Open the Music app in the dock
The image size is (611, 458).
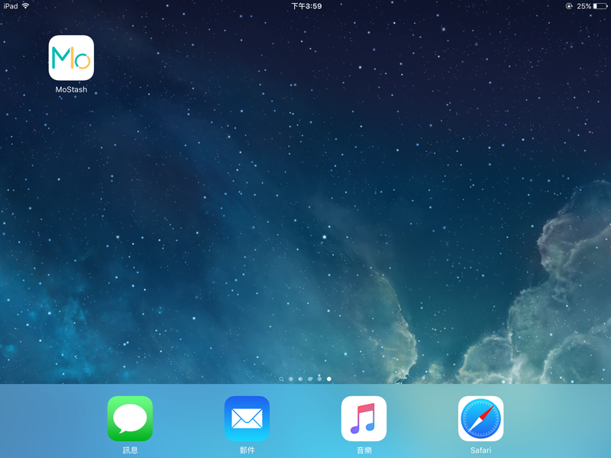pyautogui.click(x=364, y=418)
